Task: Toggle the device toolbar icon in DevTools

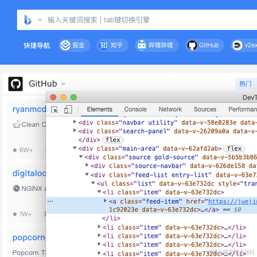Action: [x=68, y=109]
